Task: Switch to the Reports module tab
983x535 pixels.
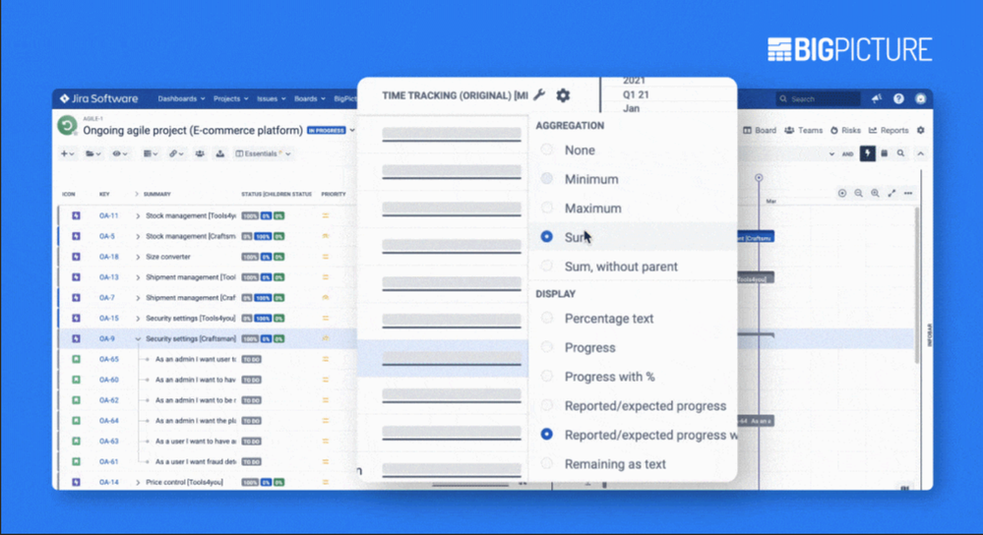Action: click(889, 130)
